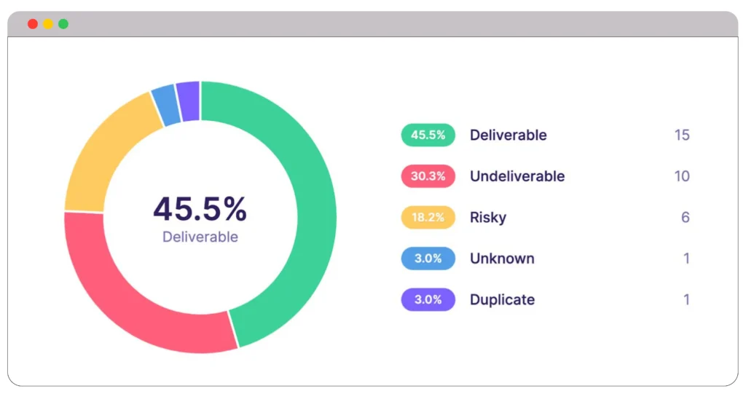The width and height of the screenshot is (746, 402).
Task: Click the green window maximize dot
Action: (63, 24)
